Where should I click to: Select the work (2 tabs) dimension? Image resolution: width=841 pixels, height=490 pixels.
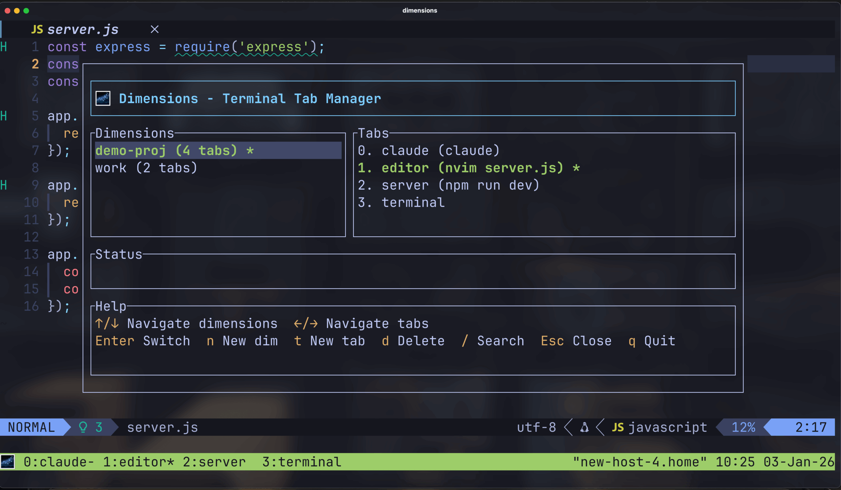point(146,168)
